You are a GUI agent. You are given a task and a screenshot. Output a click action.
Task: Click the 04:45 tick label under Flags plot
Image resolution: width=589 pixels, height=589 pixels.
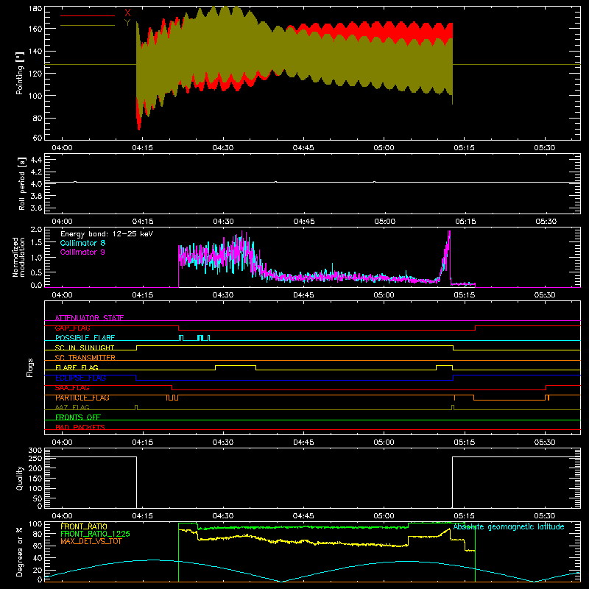click(x=303, y=442)
